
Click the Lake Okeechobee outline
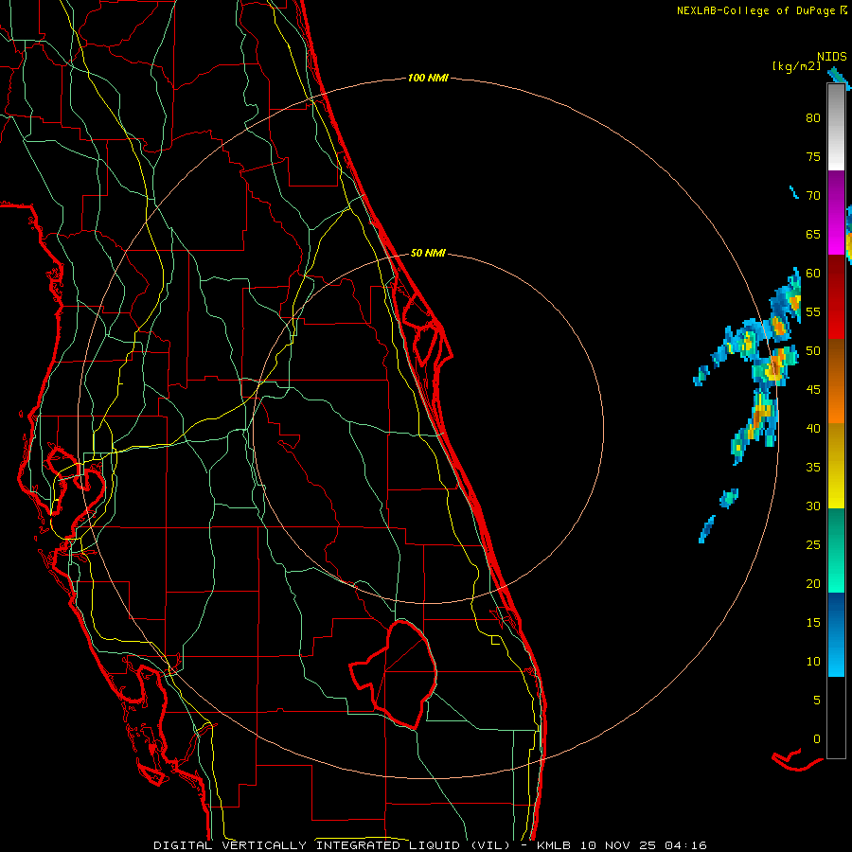tap(394, 674)
